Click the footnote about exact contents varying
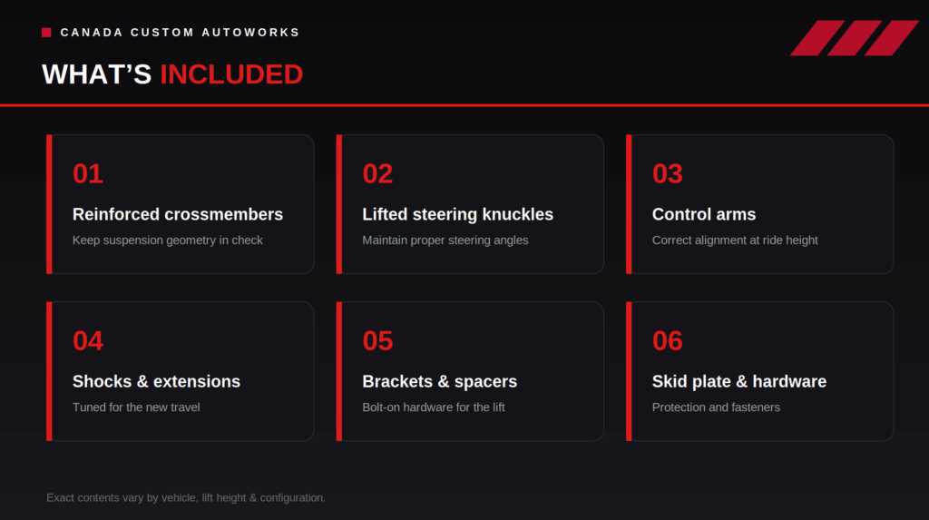The width and height of the screenshot is (929, 520). [186, 497]
